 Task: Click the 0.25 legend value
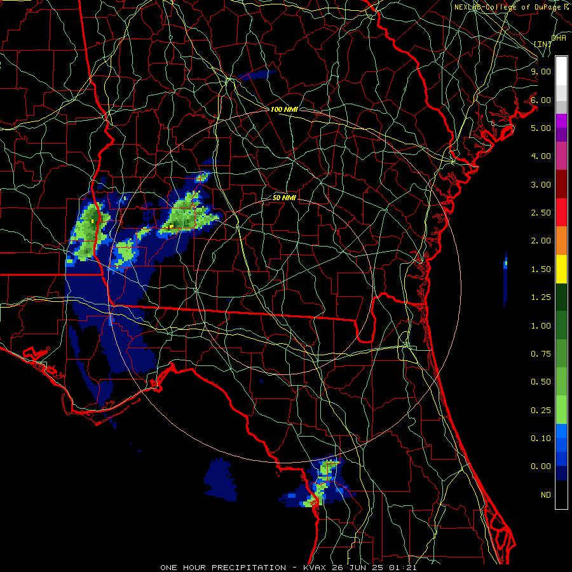point(541,411)
